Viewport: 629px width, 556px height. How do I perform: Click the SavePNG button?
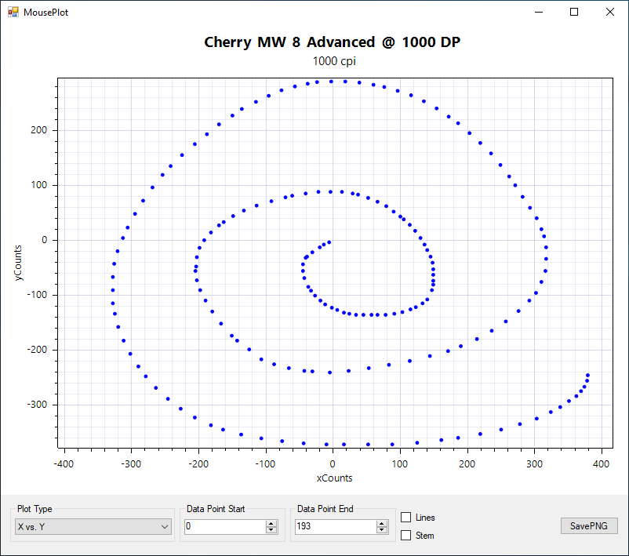(589, 526)
